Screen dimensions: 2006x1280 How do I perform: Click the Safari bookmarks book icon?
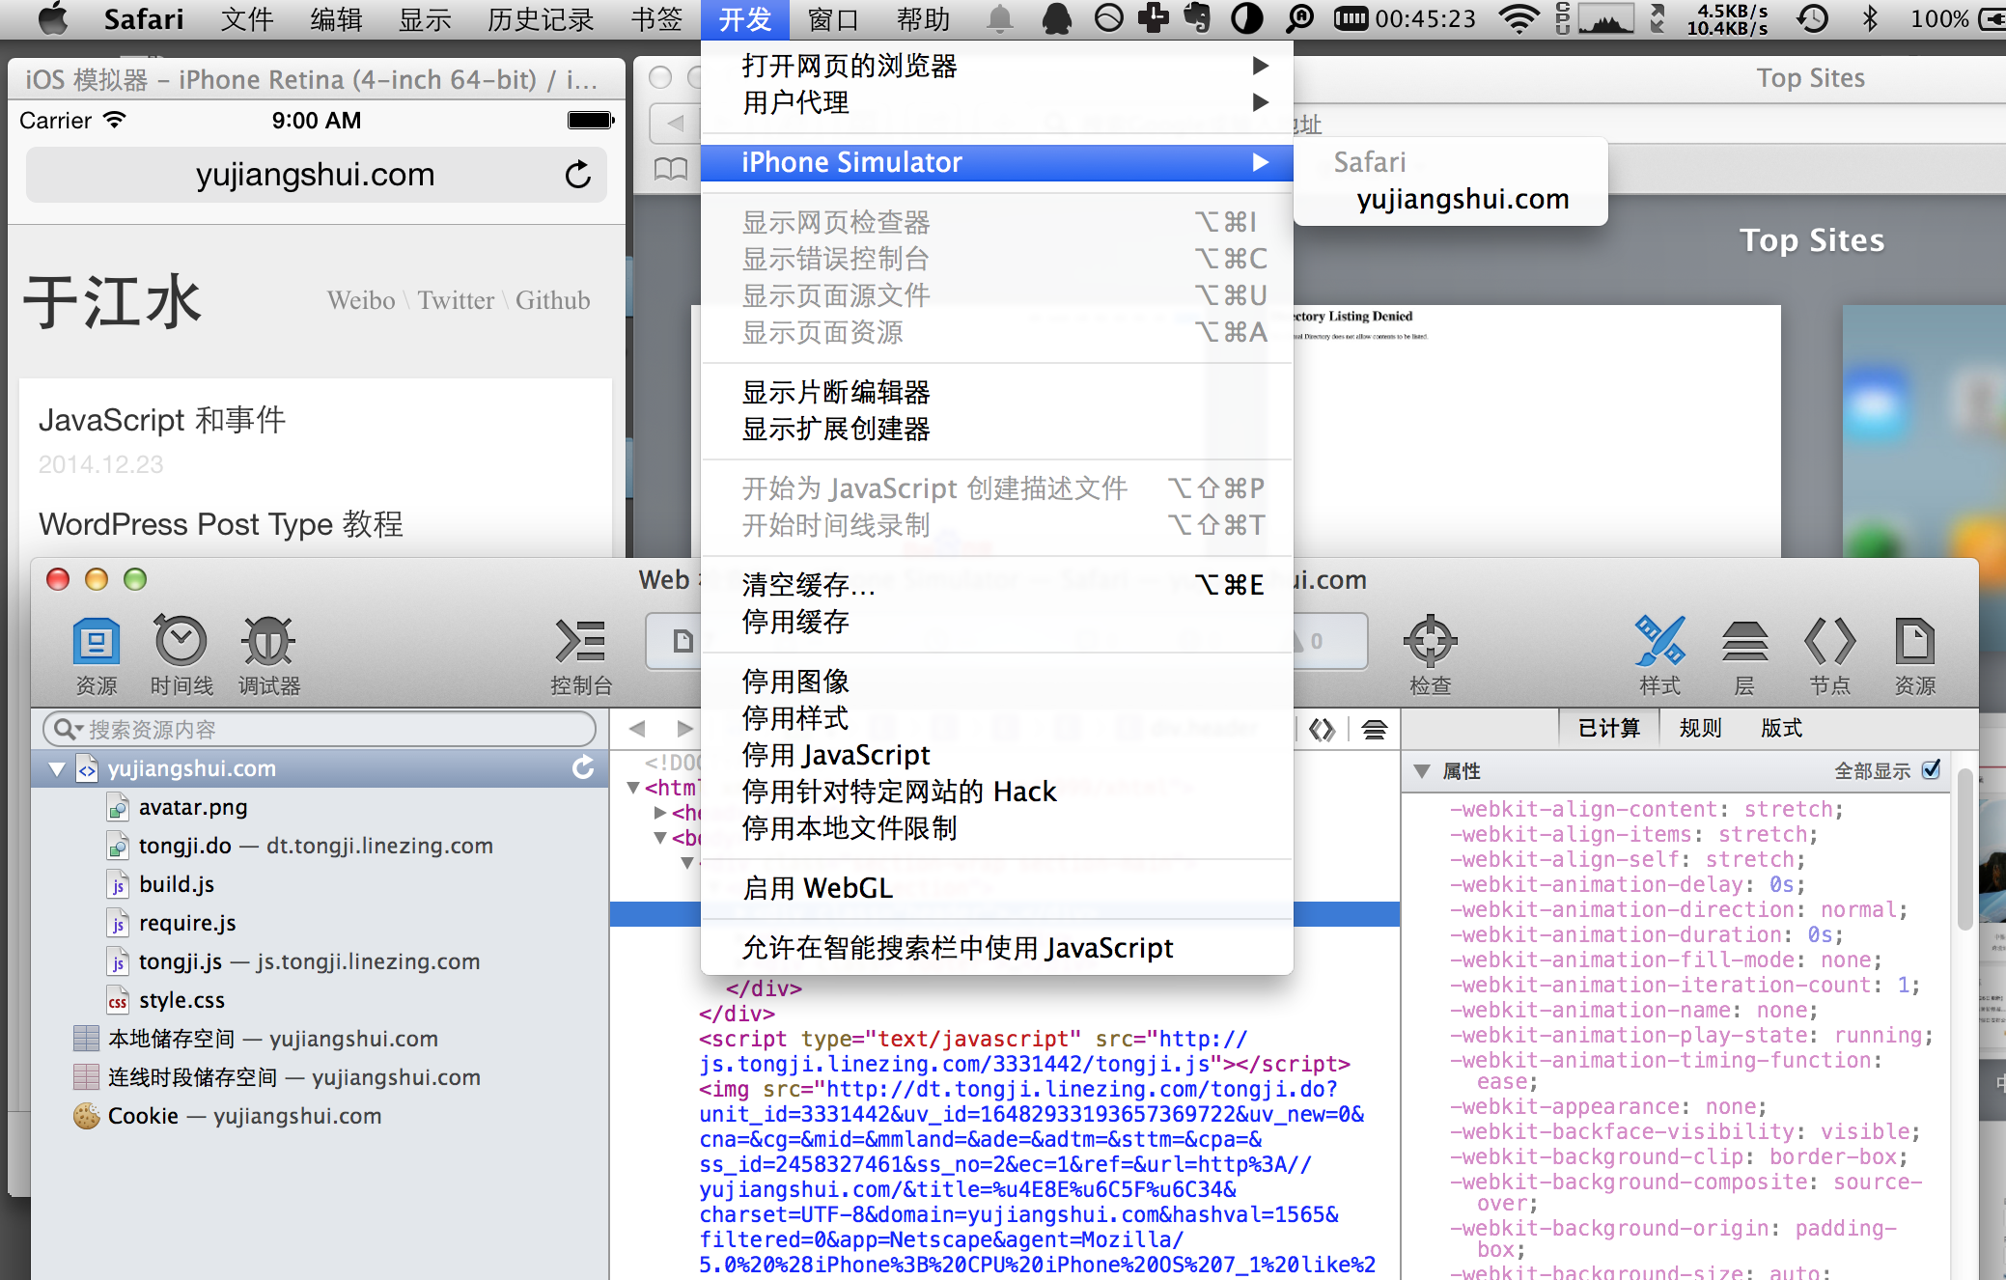[671, 169]
